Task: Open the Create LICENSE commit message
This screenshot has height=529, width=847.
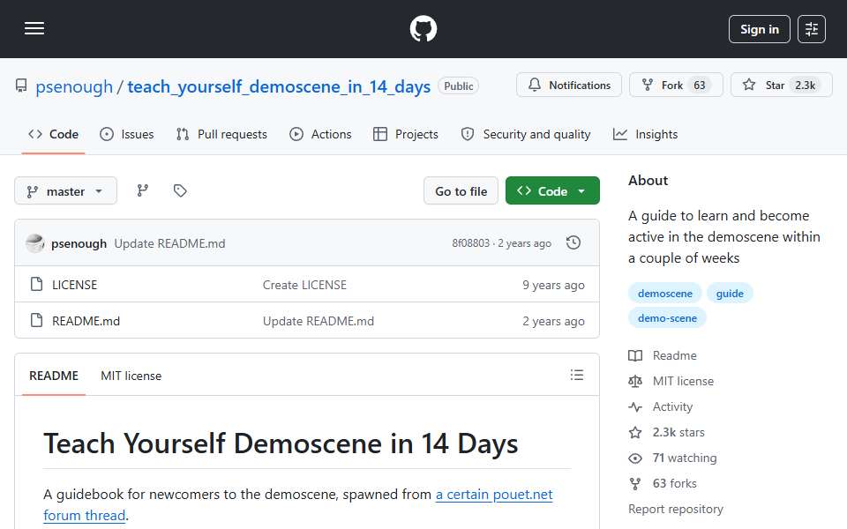Action: click(304, 285)
